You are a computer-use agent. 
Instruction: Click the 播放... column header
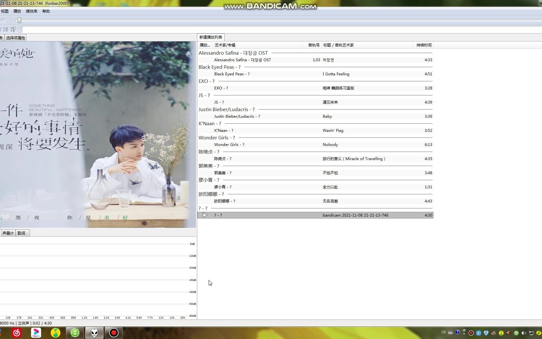(x=205, y=45)
